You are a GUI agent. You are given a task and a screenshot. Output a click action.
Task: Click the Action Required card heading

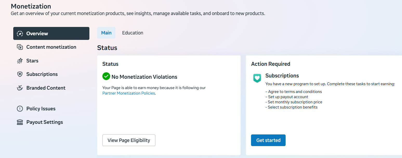point(271,64)
